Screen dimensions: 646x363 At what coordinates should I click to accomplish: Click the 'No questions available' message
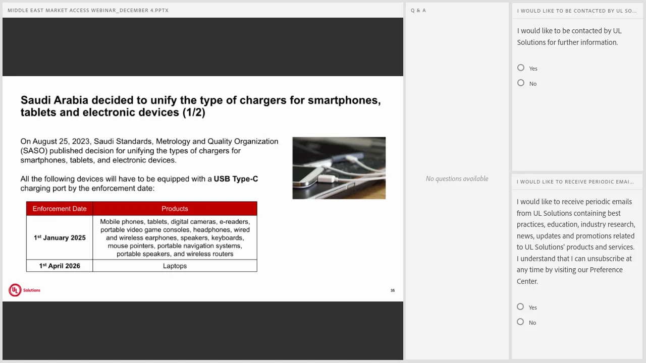point(457,178)
